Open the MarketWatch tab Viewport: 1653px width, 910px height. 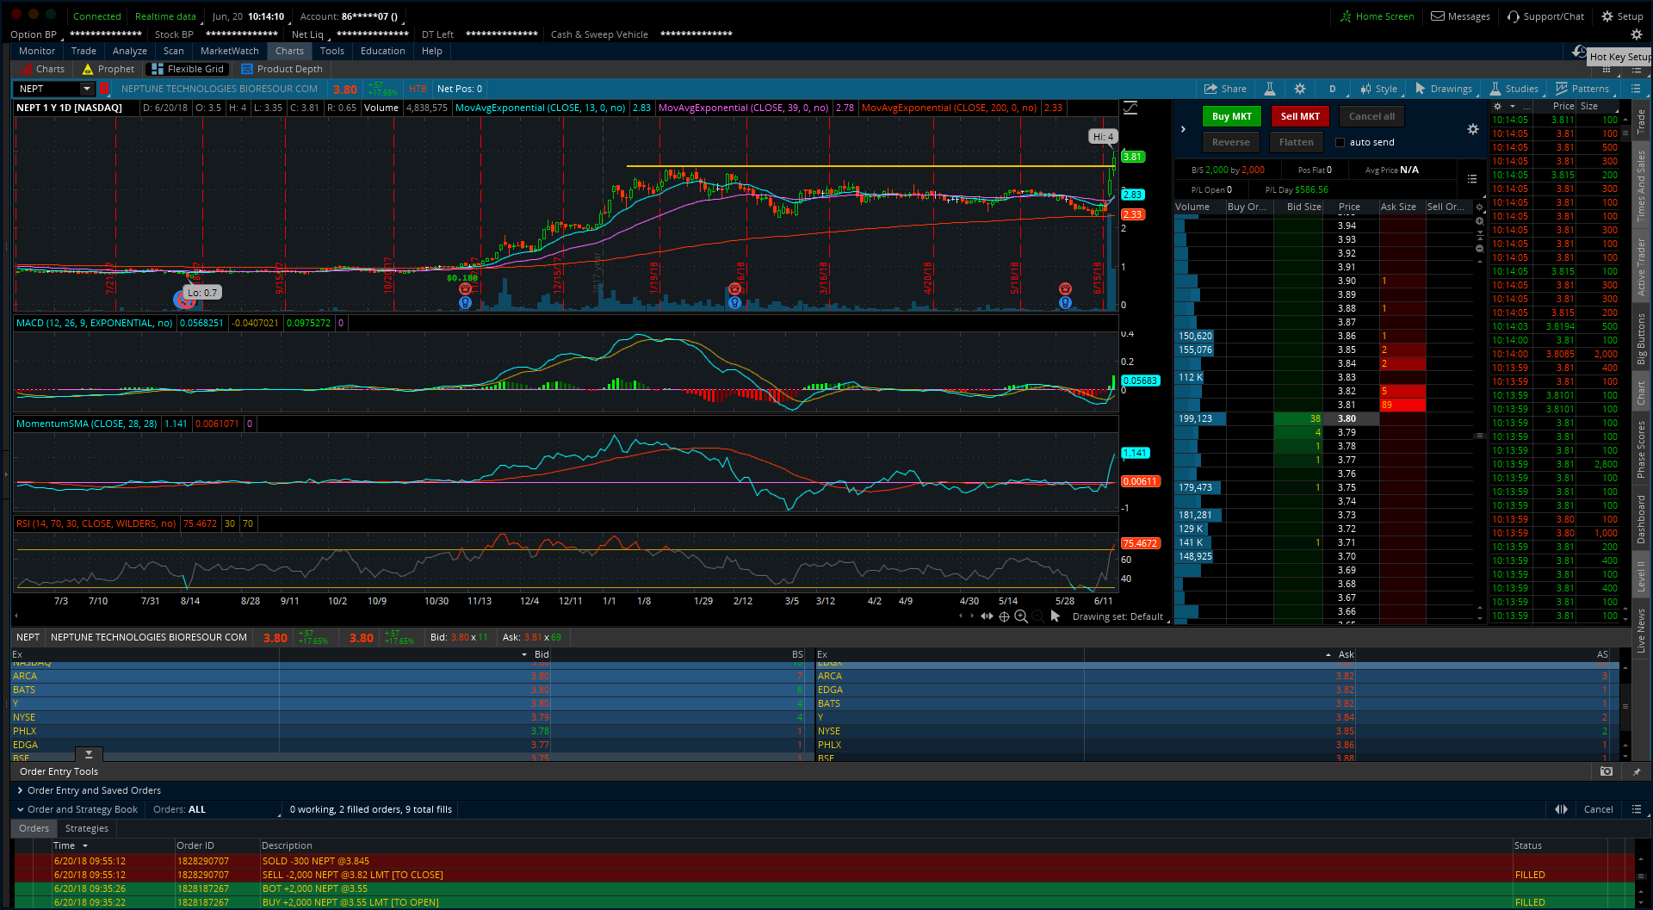coord(229,51)
